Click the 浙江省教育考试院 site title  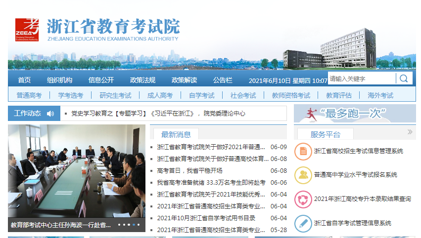[113, 26]
